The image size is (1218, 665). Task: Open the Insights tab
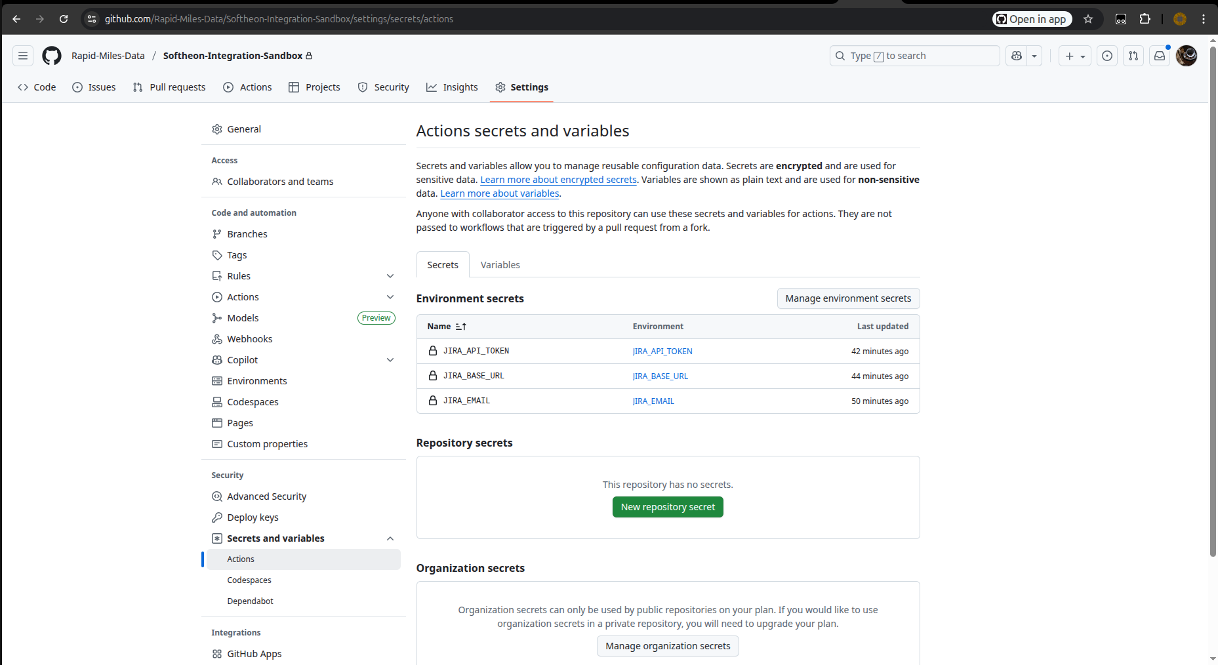pyautogui.click(x=452, y=87)
